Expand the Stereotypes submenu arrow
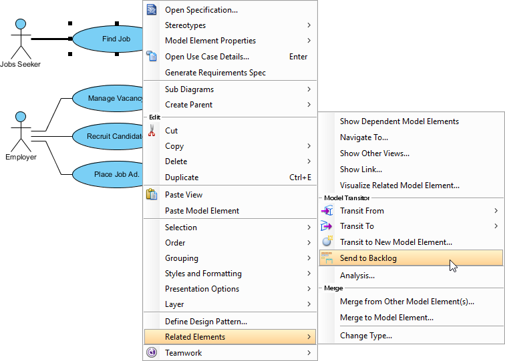Screen dimensions: 505x361 click(x=309, y=25)
